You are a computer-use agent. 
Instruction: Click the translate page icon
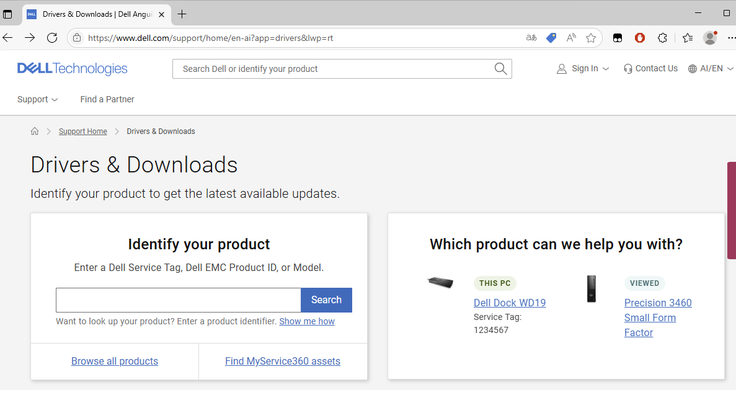(x=531, y=38)
